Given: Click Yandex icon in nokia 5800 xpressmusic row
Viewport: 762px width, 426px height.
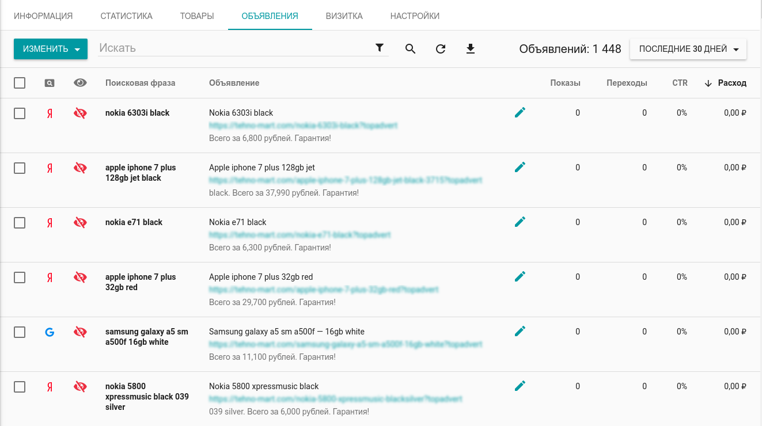Looking at the screenshot, I should 50,387.
